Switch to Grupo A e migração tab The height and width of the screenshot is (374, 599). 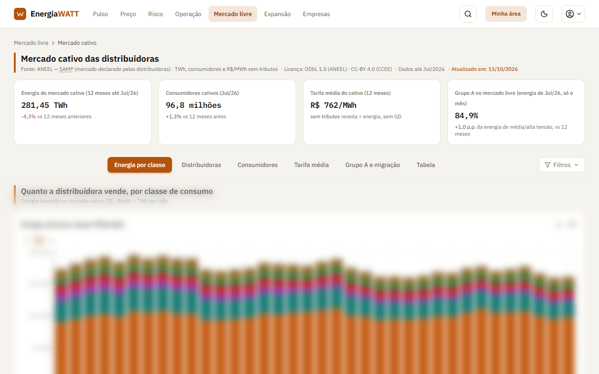click(373, 165)
